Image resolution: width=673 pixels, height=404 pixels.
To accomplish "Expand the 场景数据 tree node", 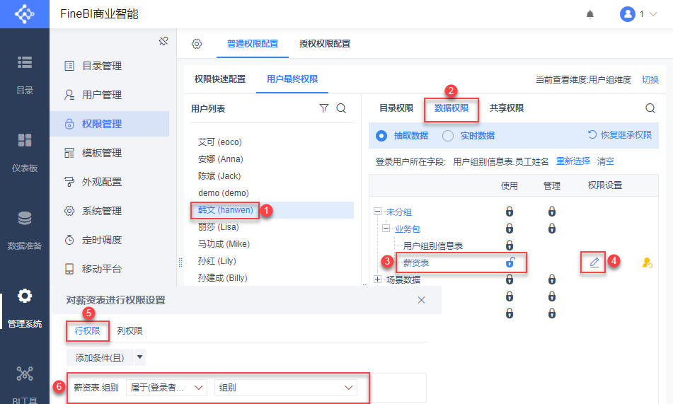I will [x=378, y=280].
